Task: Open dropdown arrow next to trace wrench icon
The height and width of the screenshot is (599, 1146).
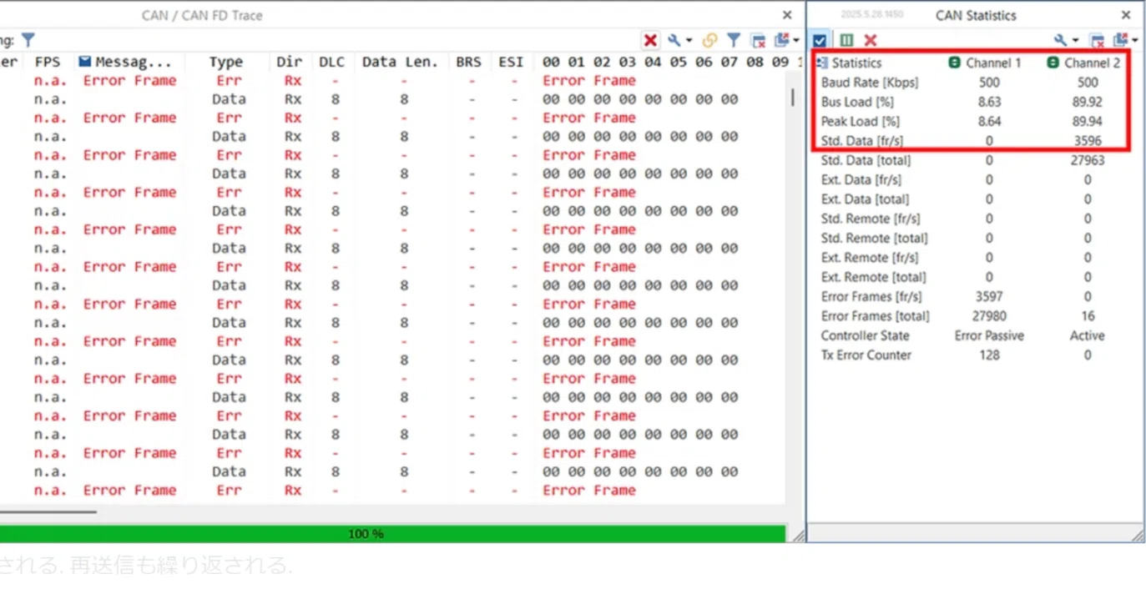Action: coord(689,41)
